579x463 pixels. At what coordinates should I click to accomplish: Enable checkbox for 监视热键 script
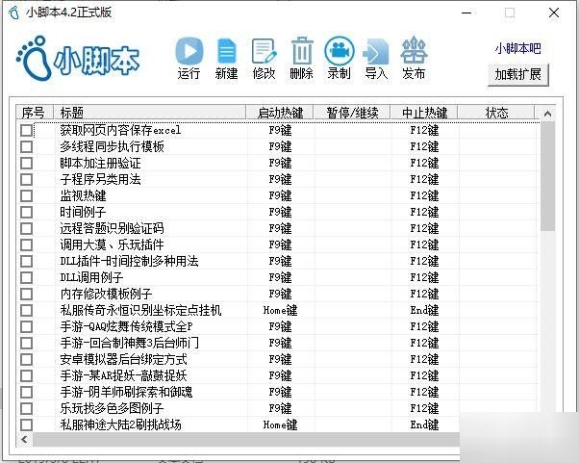27,195
